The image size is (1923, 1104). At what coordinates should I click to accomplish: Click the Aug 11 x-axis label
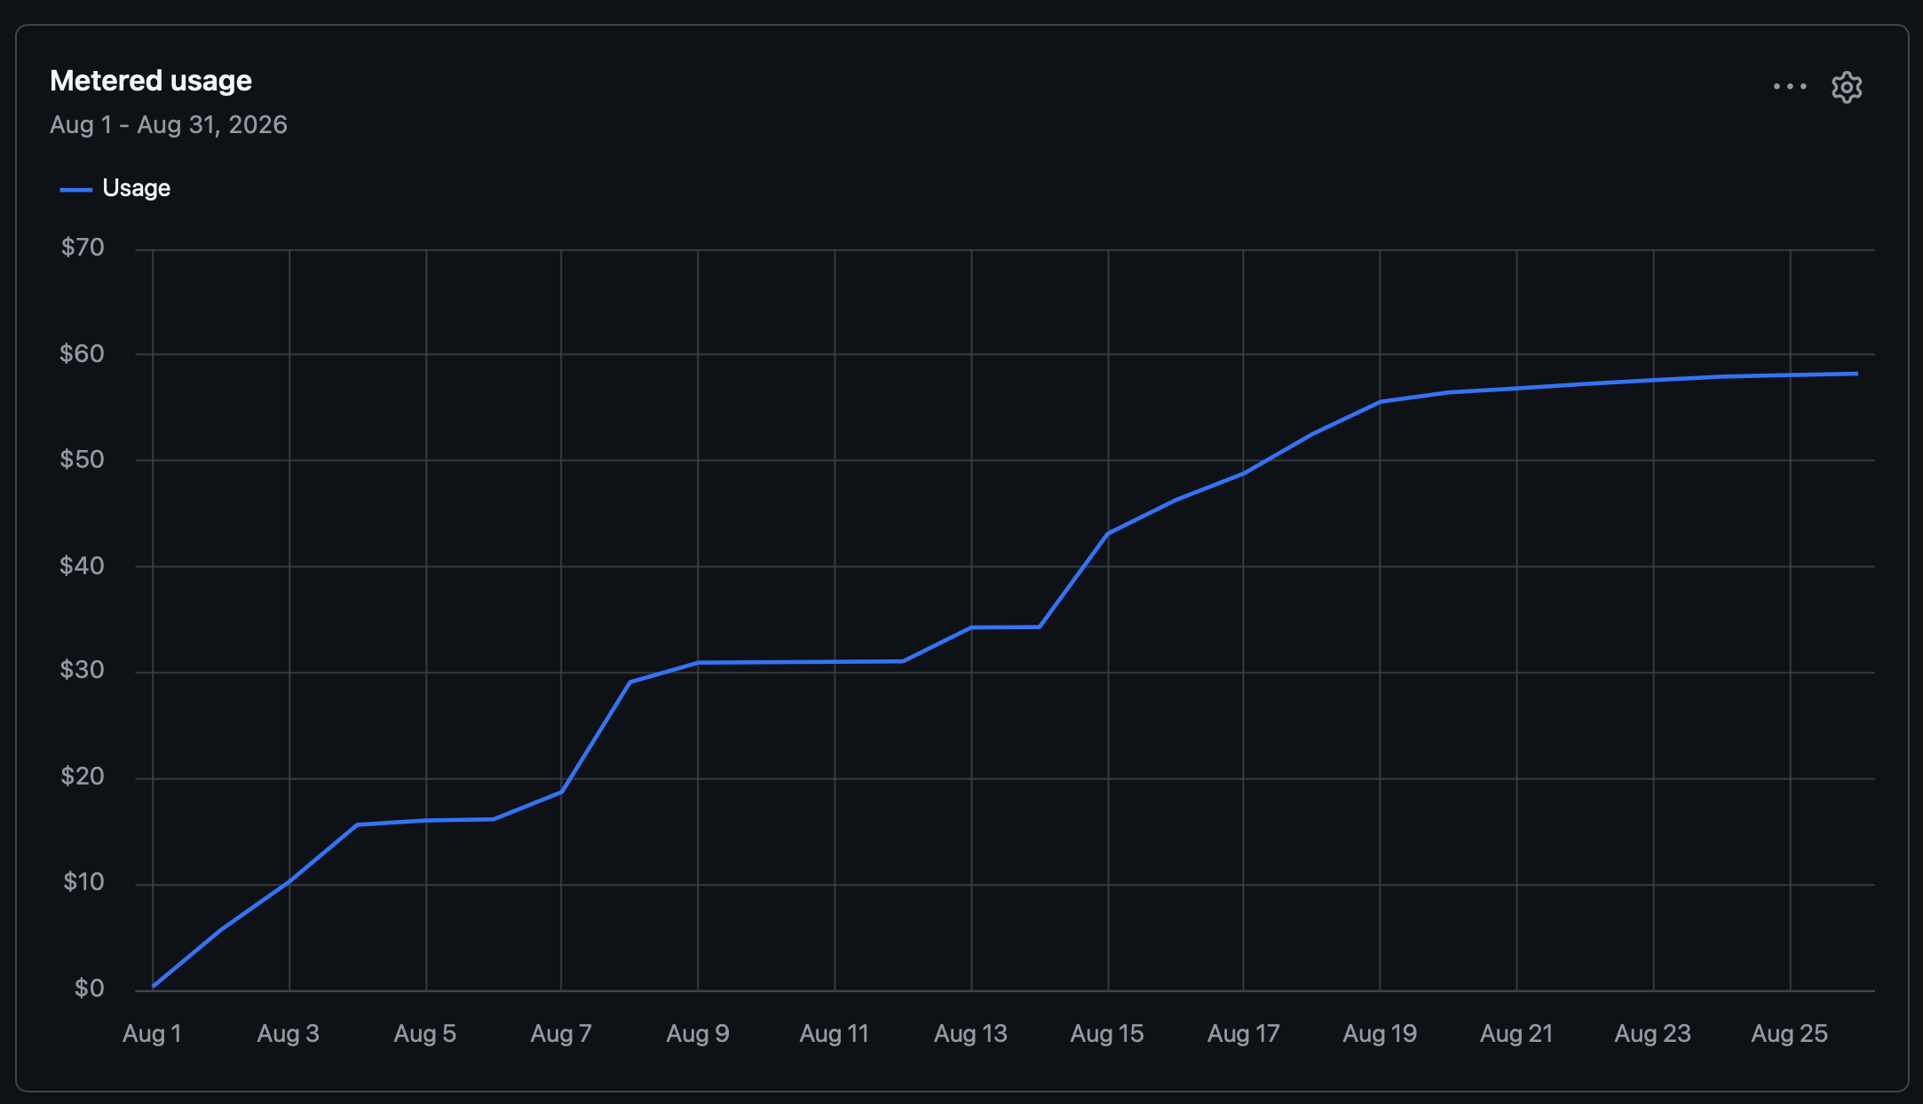coord(835,1034)
